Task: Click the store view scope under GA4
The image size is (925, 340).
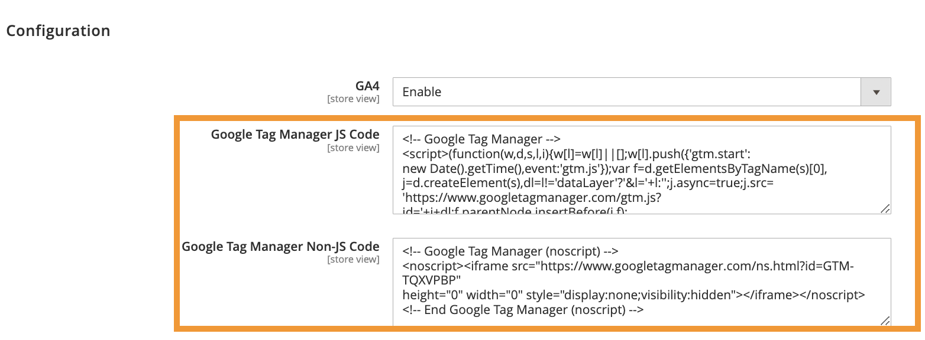Action: [353, 99]
